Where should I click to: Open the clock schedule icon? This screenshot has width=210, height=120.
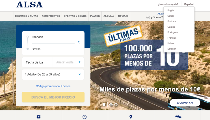click(85, 117)
